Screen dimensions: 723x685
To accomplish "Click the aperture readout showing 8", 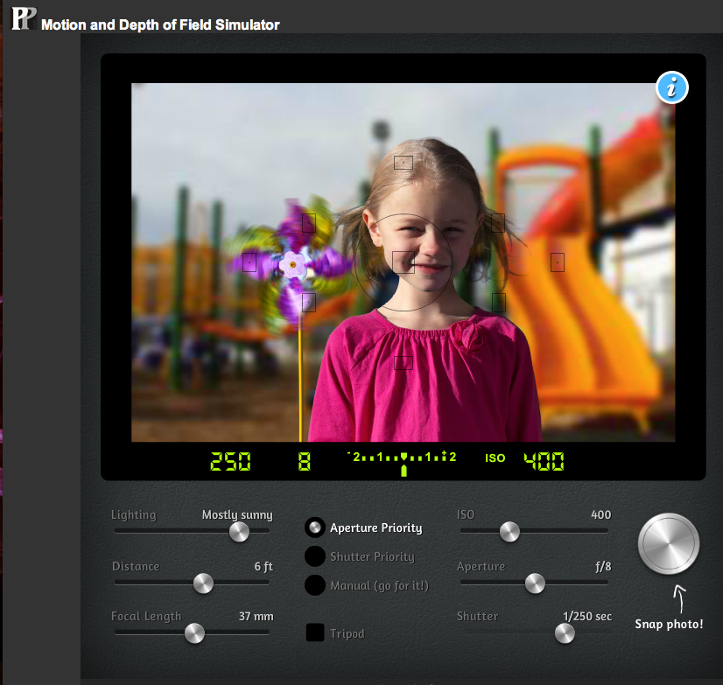I will 303,460.
